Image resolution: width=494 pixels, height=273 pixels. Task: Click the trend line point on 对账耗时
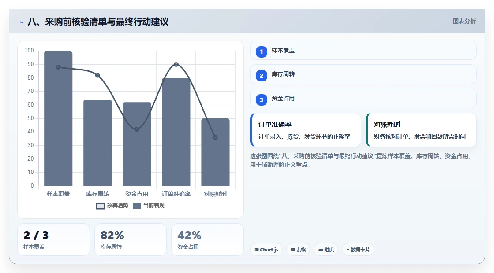coord(216,137)
